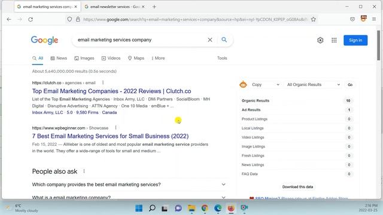Open a new browser tab
Viewport: 383px width, 215px height.
(154, 7)
